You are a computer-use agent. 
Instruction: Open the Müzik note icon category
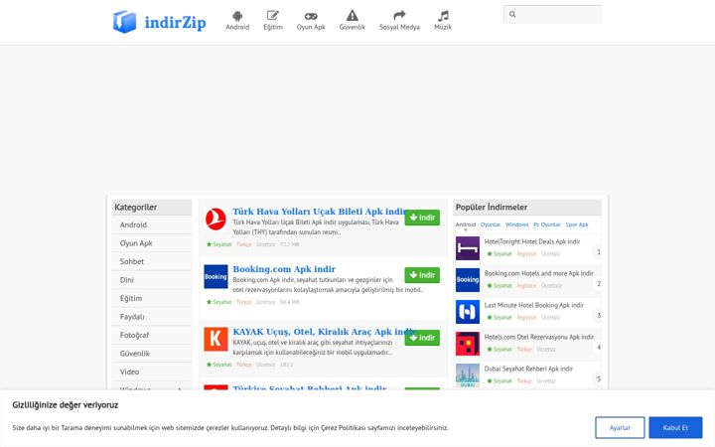coord(443,16)
